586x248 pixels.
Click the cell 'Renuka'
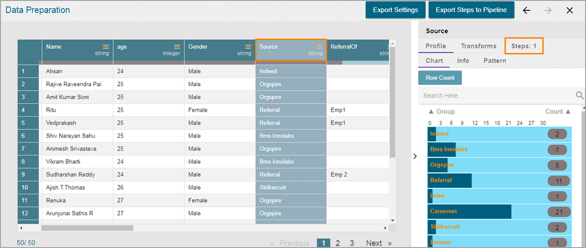coord(77,200)
